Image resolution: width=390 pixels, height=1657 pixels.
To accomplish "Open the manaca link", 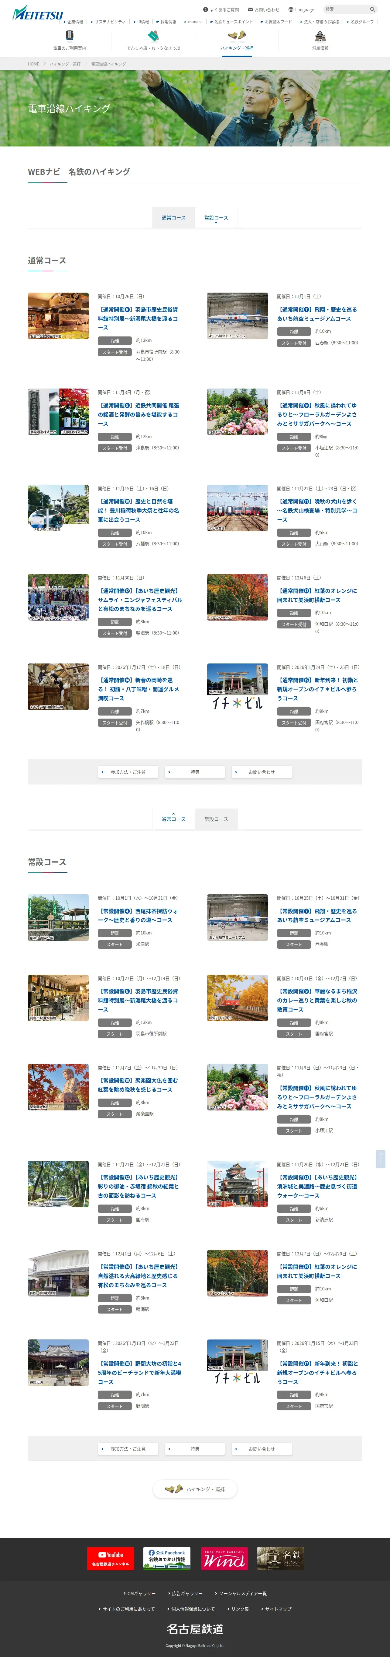I will (194, 22).
